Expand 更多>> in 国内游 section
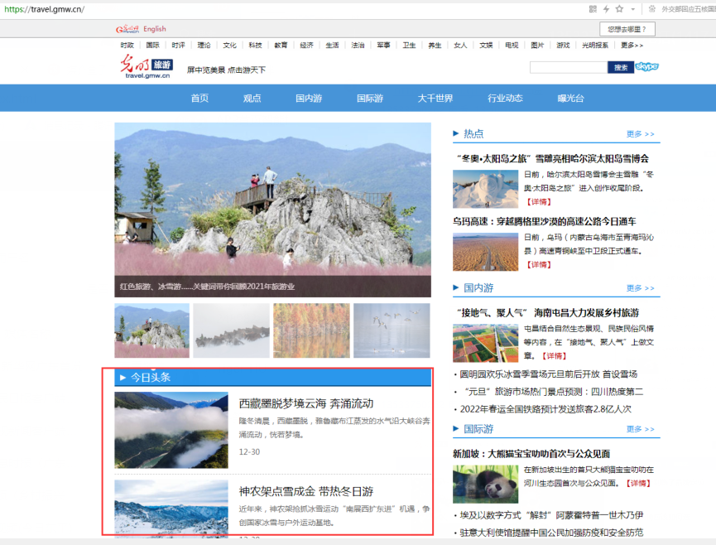This screenshot has width=716, height=545. pos(640,287)
